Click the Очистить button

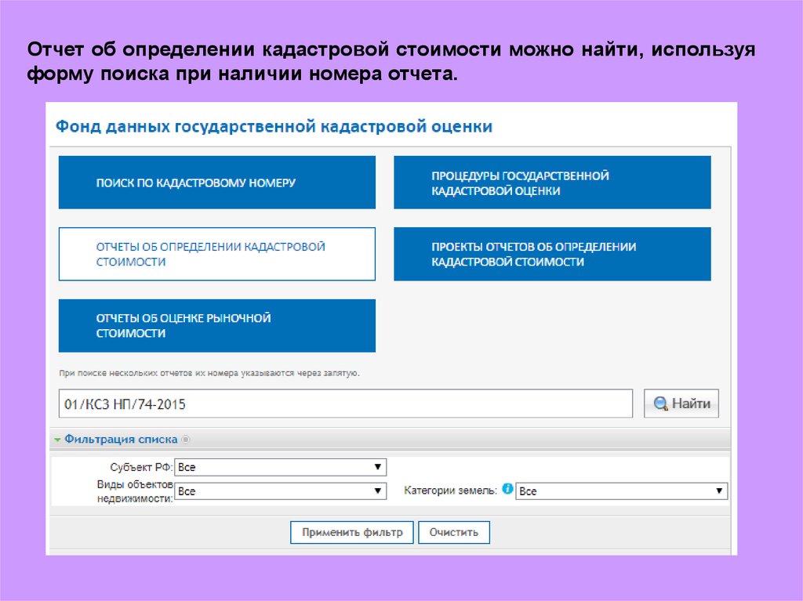[454, 533]
